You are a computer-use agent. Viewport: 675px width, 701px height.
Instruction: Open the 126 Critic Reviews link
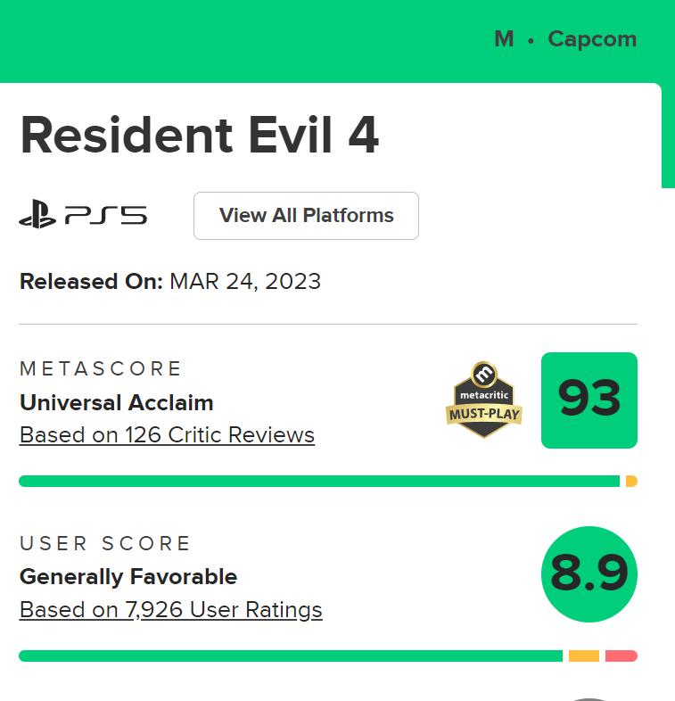point(167,435)
